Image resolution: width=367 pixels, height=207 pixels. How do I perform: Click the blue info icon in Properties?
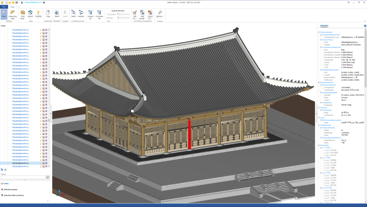(x=365, y=26)
